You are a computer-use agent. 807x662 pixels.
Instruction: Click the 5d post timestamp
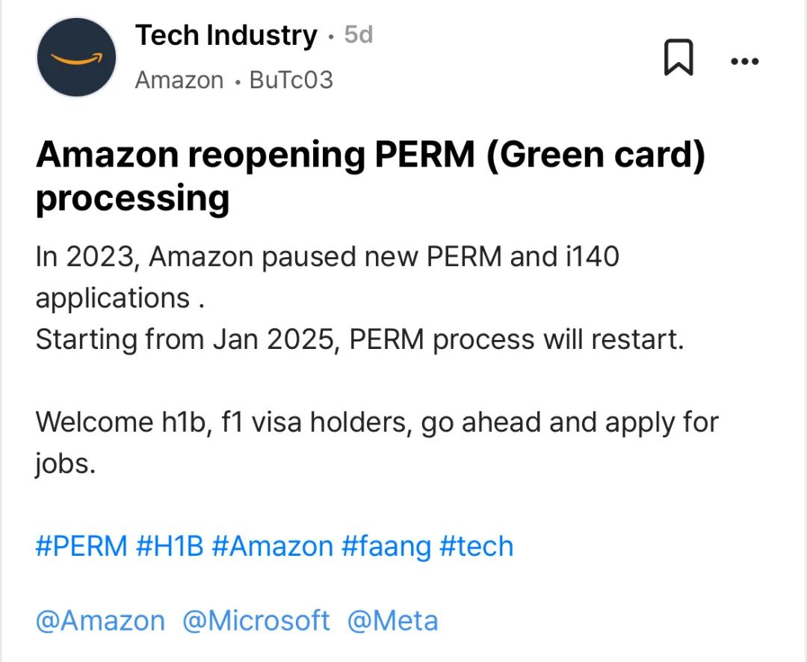pyautogui.click(x=358, y=35)
